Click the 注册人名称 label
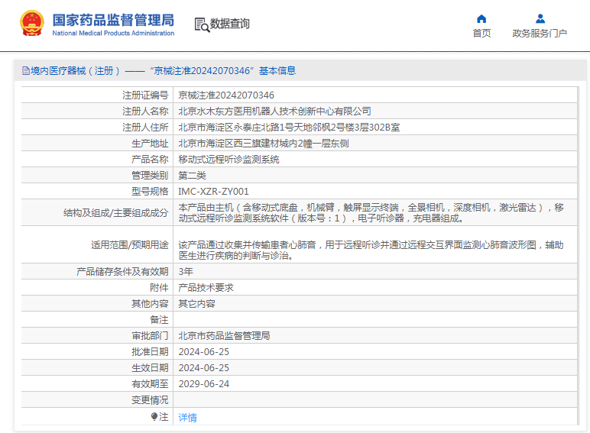The width and height of the screenshot is (590, 433). [145, 111]
